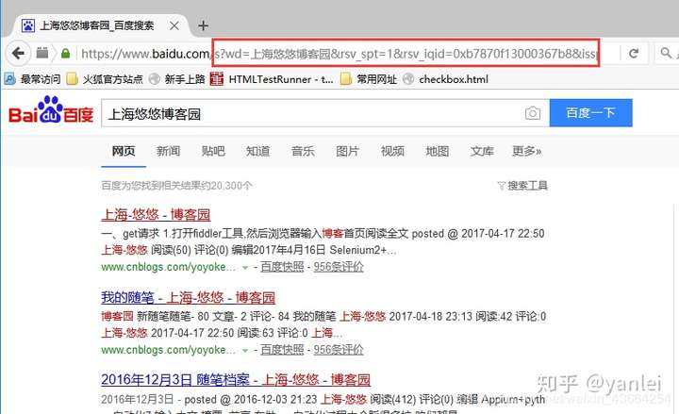The image size is (679, 414).
Task: Open the 火狐官方站点 bookmark folder
Action: (105, 79)
